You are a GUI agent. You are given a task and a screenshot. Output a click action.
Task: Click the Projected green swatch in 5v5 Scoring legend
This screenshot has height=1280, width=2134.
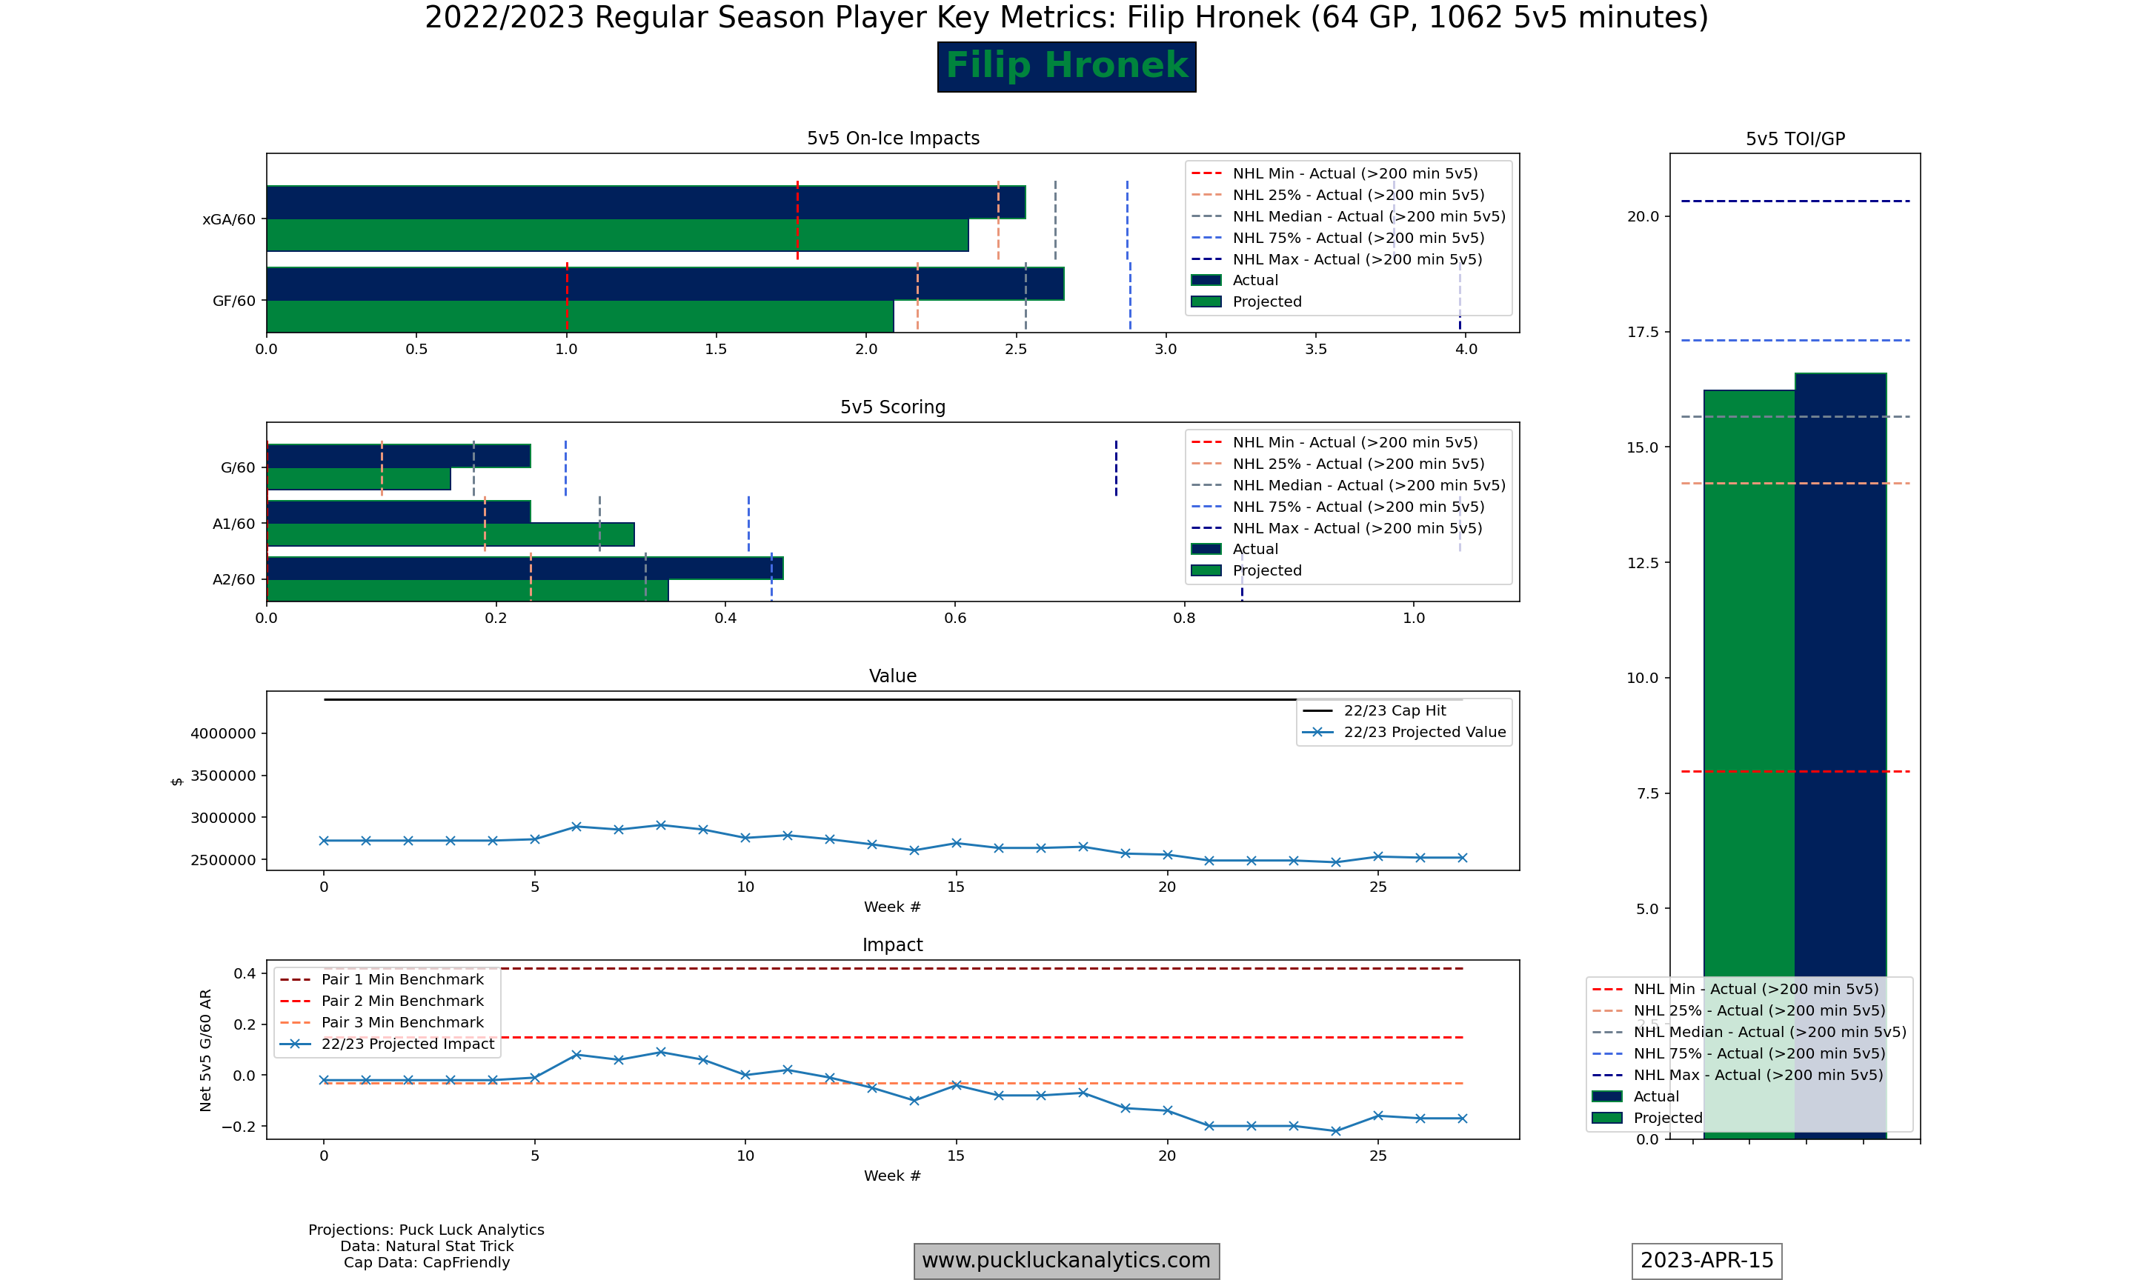pos(1205,570)
